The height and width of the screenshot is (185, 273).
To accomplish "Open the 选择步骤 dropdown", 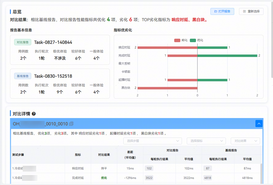I will click(153, 141).
